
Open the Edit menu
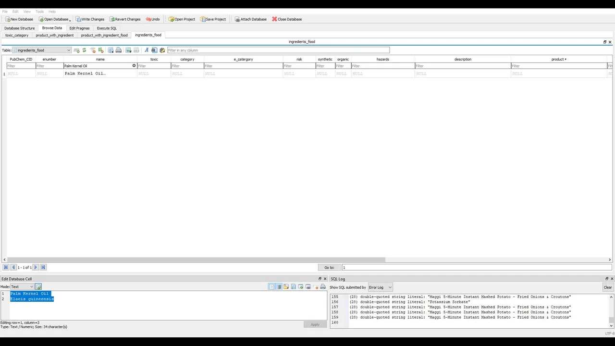coord(15,12)
